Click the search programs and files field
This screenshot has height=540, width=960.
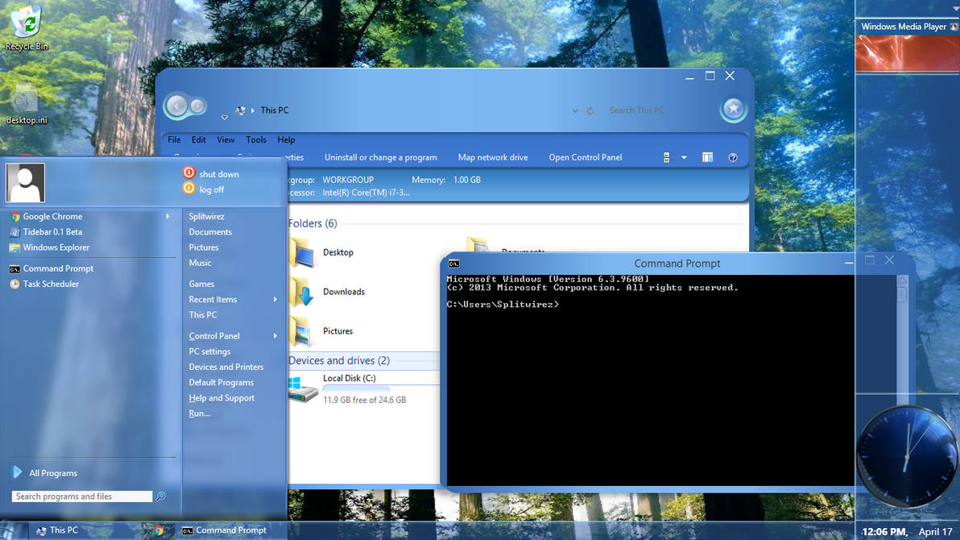(81, 496)
